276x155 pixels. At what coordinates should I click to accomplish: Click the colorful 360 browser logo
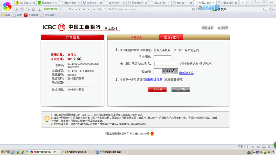[7, 6]
